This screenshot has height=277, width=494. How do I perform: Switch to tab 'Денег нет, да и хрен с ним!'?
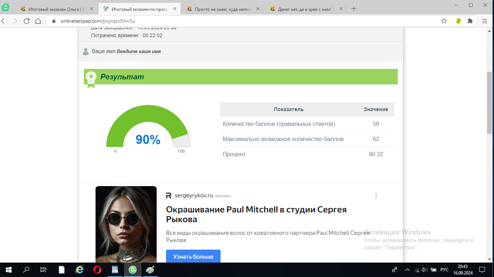coord(305,9)
